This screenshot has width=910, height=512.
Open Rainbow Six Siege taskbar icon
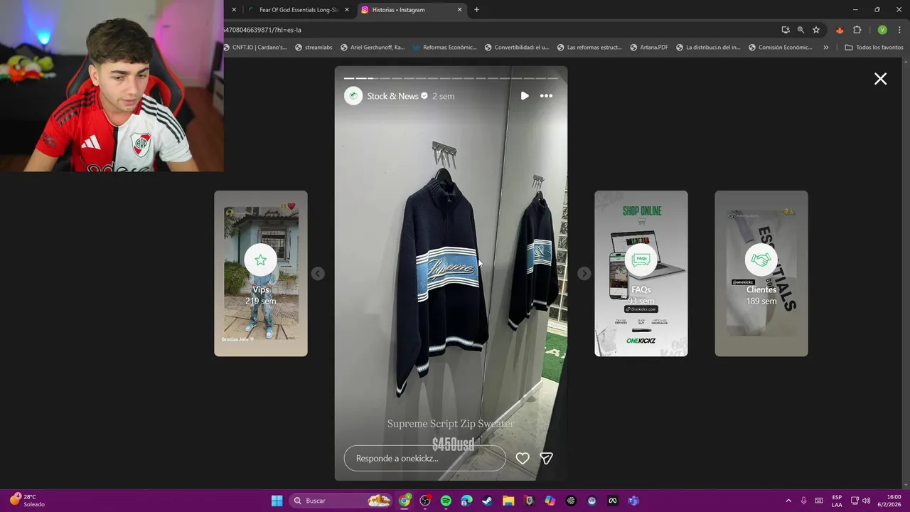(529, 501)
